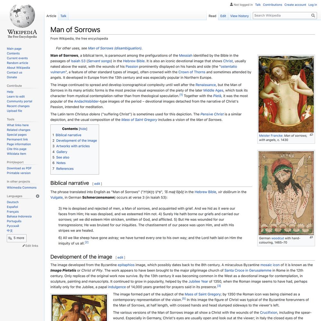The height and width of the screenshot is (321, 321).
Task: Open footnote reference [1]
Action: click(181, 95)
